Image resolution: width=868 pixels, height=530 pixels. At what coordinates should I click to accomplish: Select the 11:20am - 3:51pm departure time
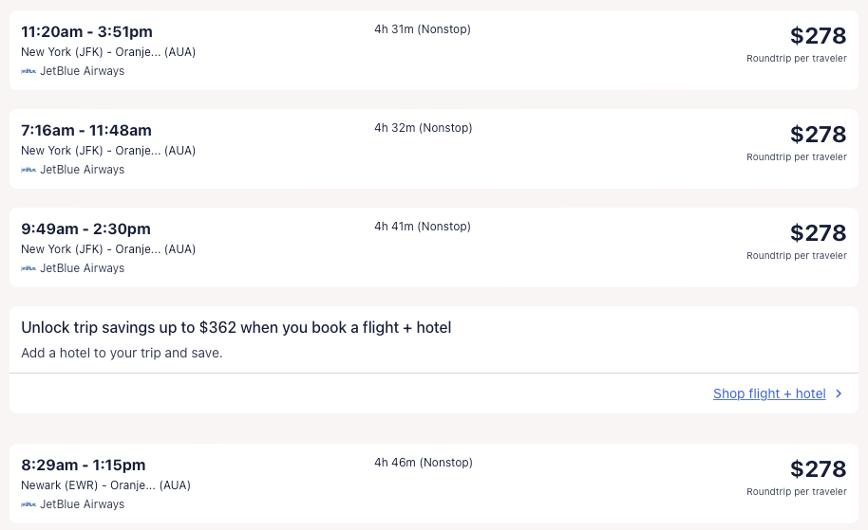[x=86, y=32]
